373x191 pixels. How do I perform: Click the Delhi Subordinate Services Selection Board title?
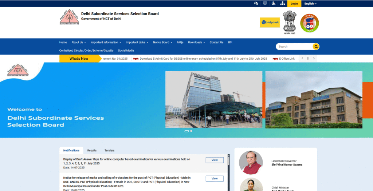click(120, 14)
